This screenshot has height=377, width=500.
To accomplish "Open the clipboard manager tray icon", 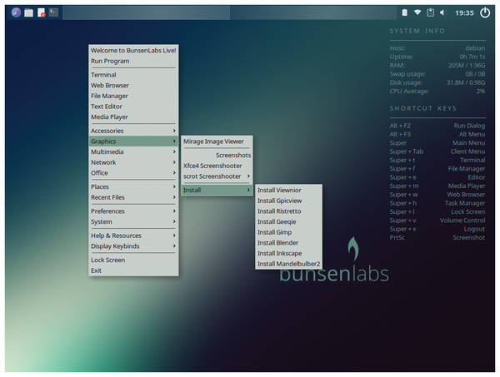I will pyautogui.click(x=431, y=12).
